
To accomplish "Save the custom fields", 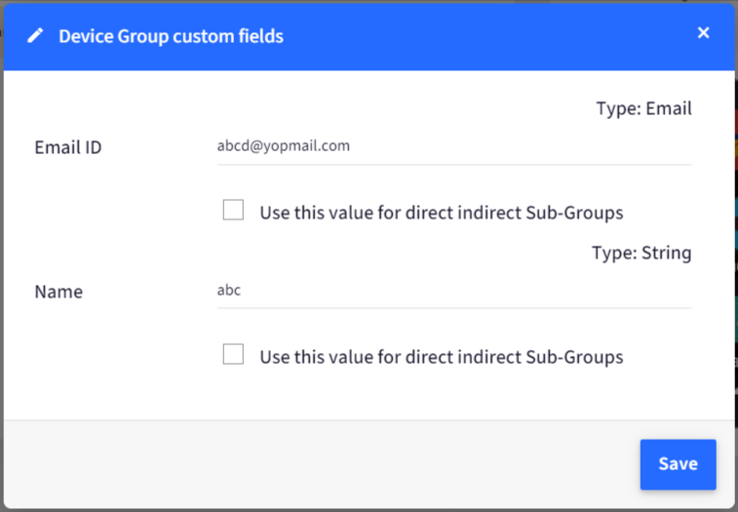I will tap(678, 464).
